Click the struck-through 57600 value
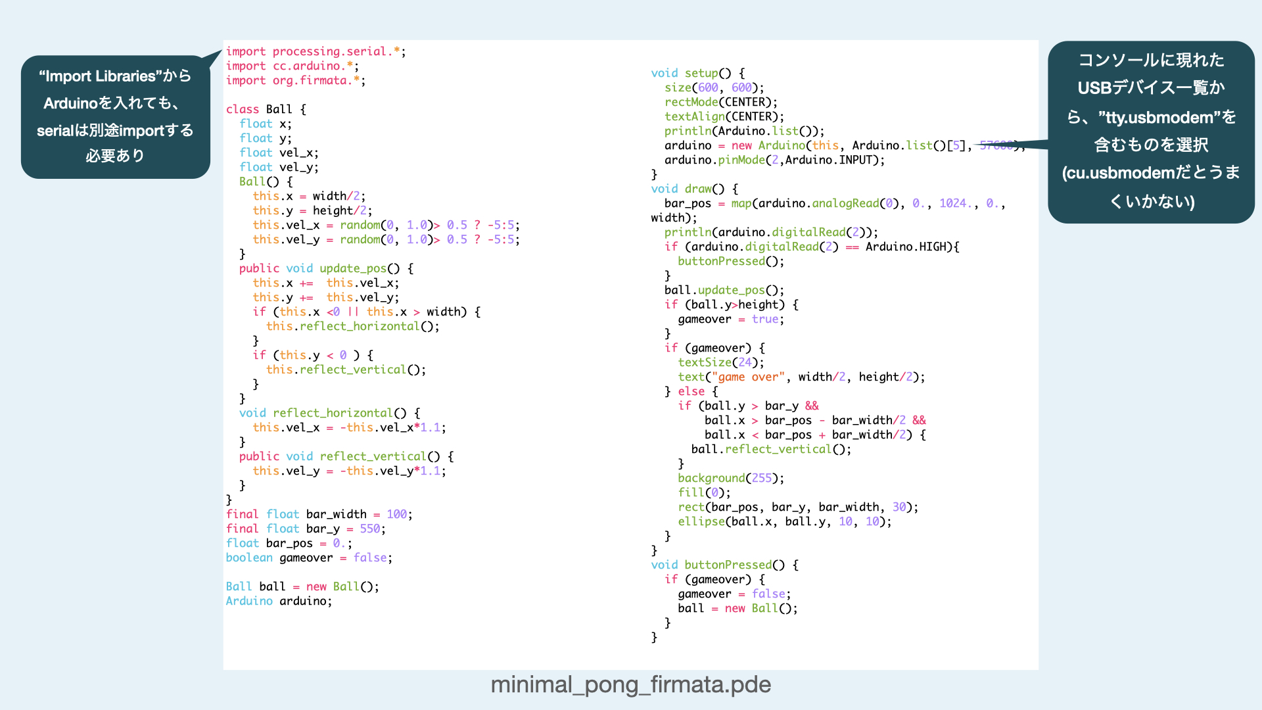This screenshot has width=1262, height=710. click(x=996, y=145)
